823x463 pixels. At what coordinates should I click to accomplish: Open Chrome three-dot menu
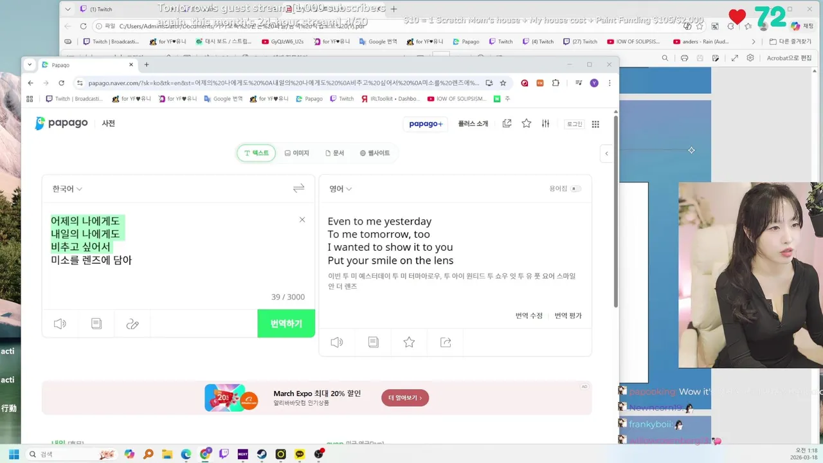(x=610, y=83)
